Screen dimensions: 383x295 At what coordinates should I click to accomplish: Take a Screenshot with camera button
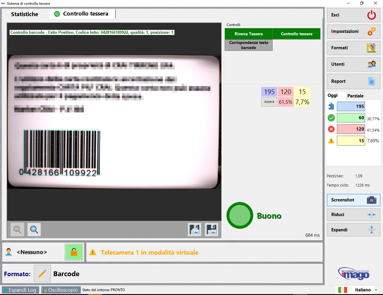coord(353,200)
